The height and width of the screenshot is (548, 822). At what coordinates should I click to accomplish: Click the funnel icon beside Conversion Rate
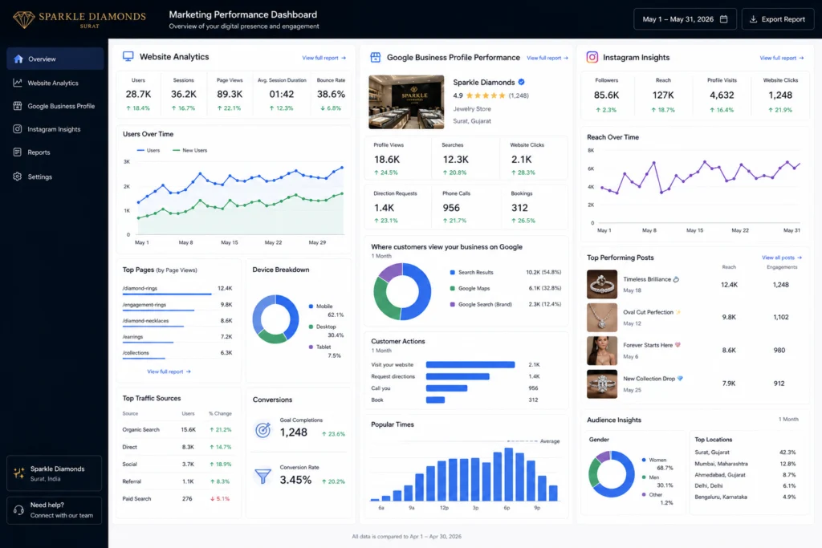click(262, 476)
